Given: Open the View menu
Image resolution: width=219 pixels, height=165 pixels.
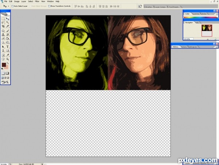Looking at the screenshot, I should 43,1.
